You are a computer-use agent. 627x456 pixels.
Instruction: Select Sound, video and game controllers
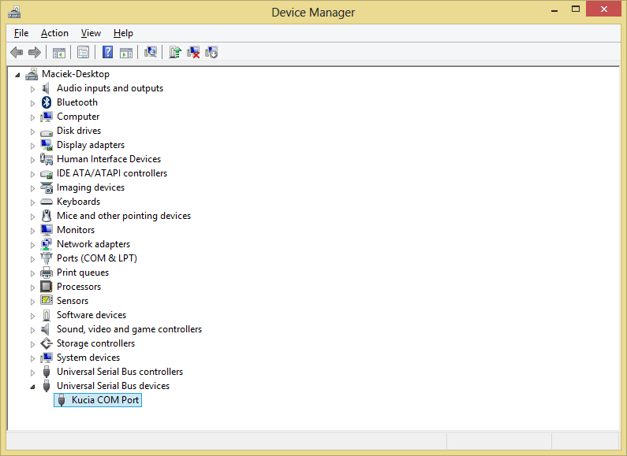pyautogui.click(x=129, y=329)
